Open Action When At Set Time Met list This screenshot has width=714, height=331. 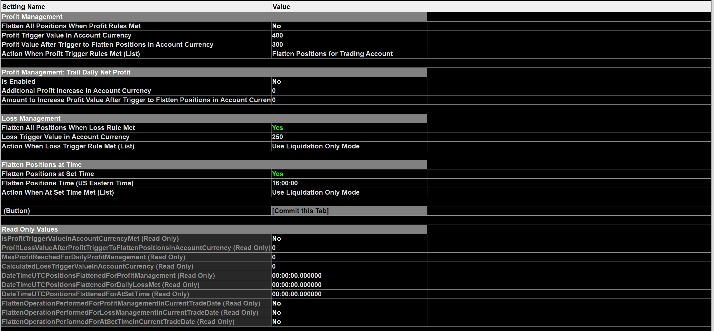coord(349,192)
